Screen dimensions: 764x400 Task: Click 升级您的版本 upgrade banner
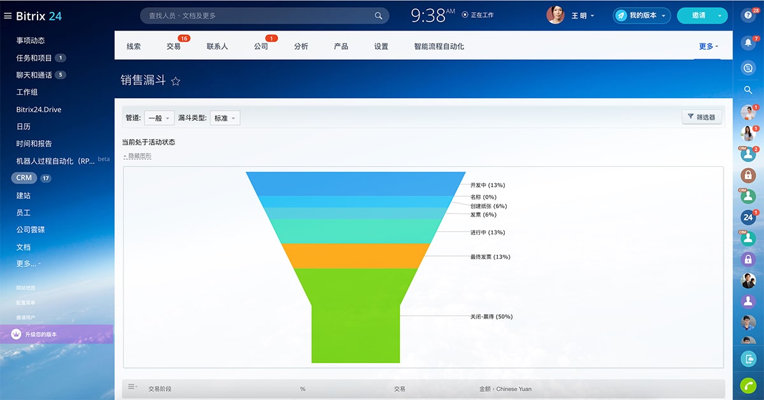[56, 334]
